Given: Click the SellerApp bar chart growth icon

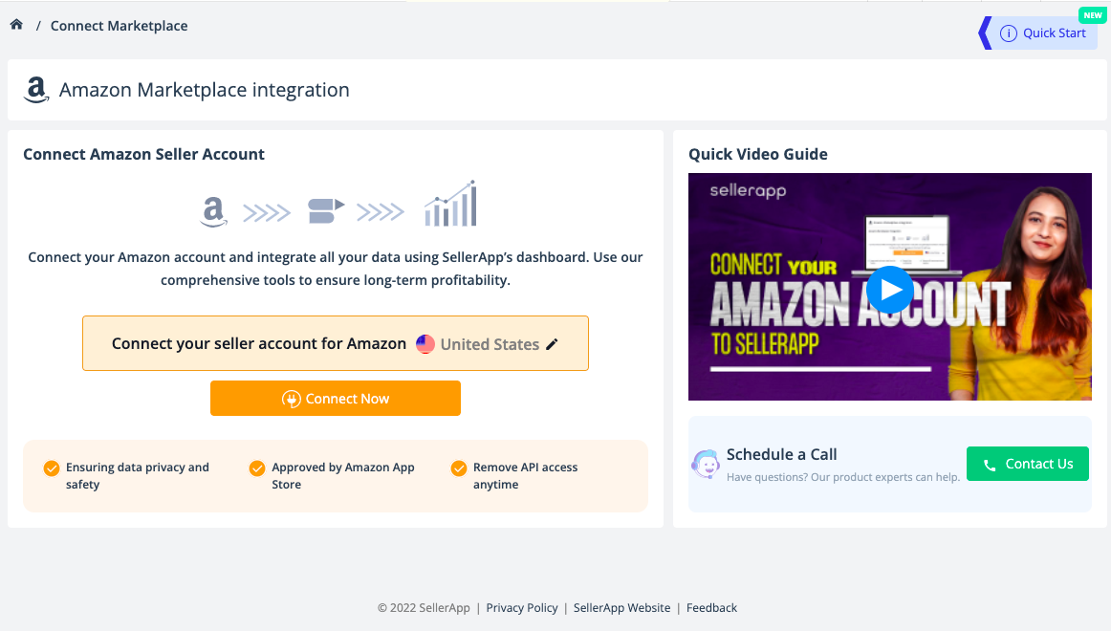Looking at the screenshot, I should click(x=450, y=204).
